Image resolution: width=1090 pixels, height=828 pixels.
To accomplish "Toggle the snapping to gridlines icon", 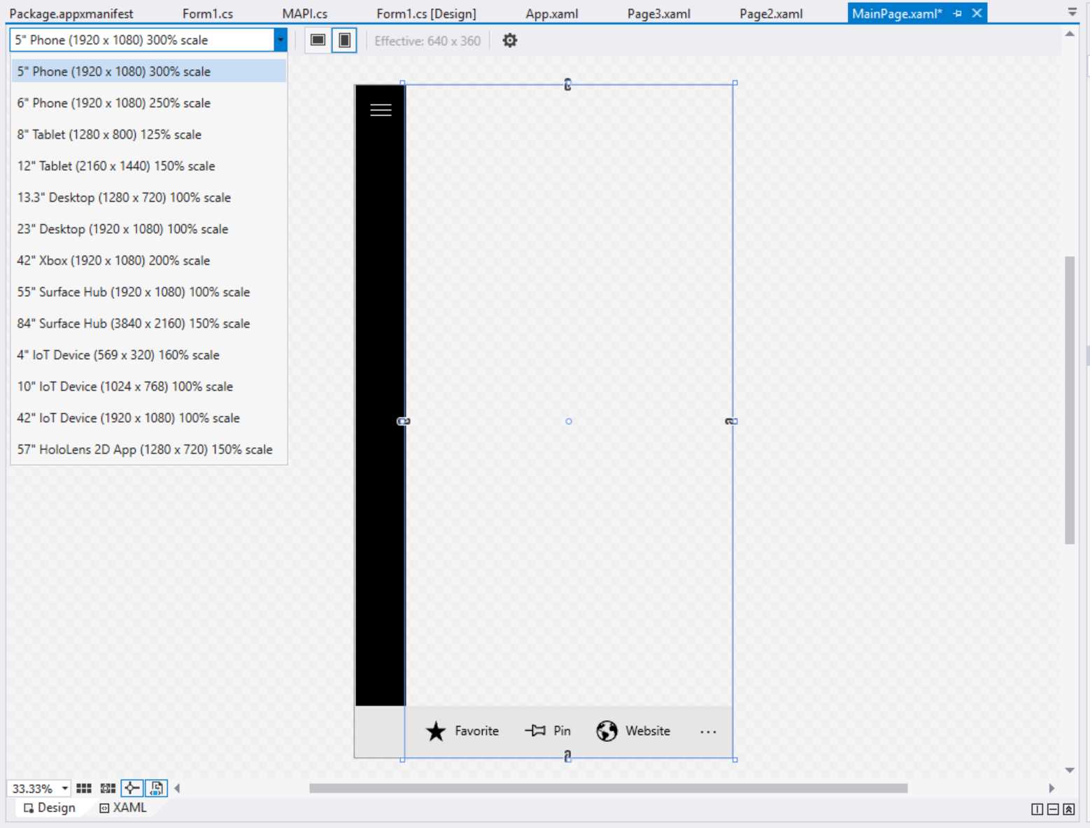I will tap(106, 788).
